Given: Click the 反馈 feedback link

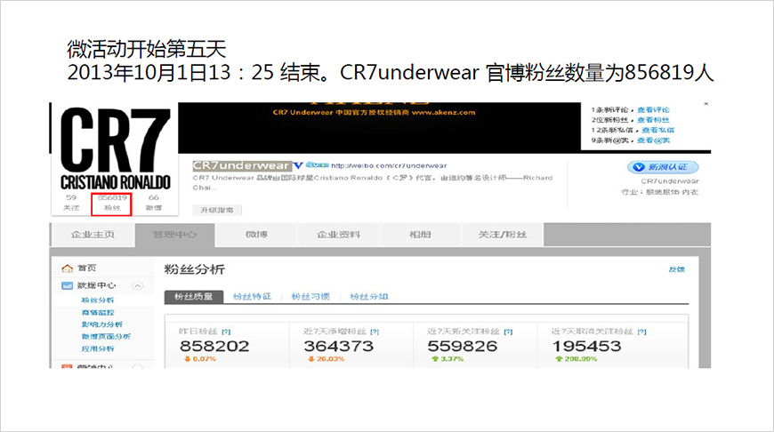Looking at the screenshot, I should [x=676, y=269].
